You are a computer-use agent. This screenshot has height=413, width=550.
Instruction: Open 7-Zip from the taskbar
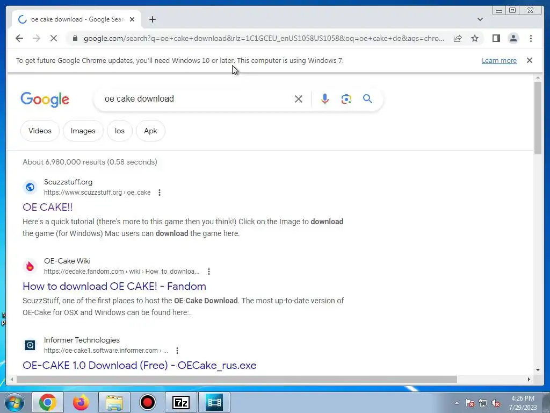point(181,402)
